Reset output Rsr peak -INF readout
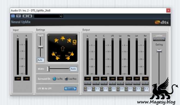Screen dimensions: 180x105 145,79
